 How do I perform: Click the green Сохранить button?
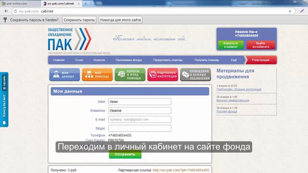click(125, 154)
